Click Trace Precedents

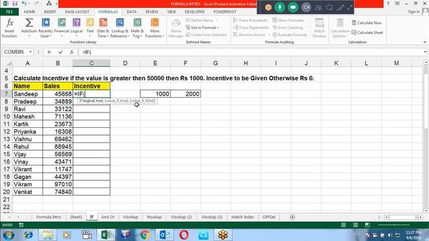[250, 20]
